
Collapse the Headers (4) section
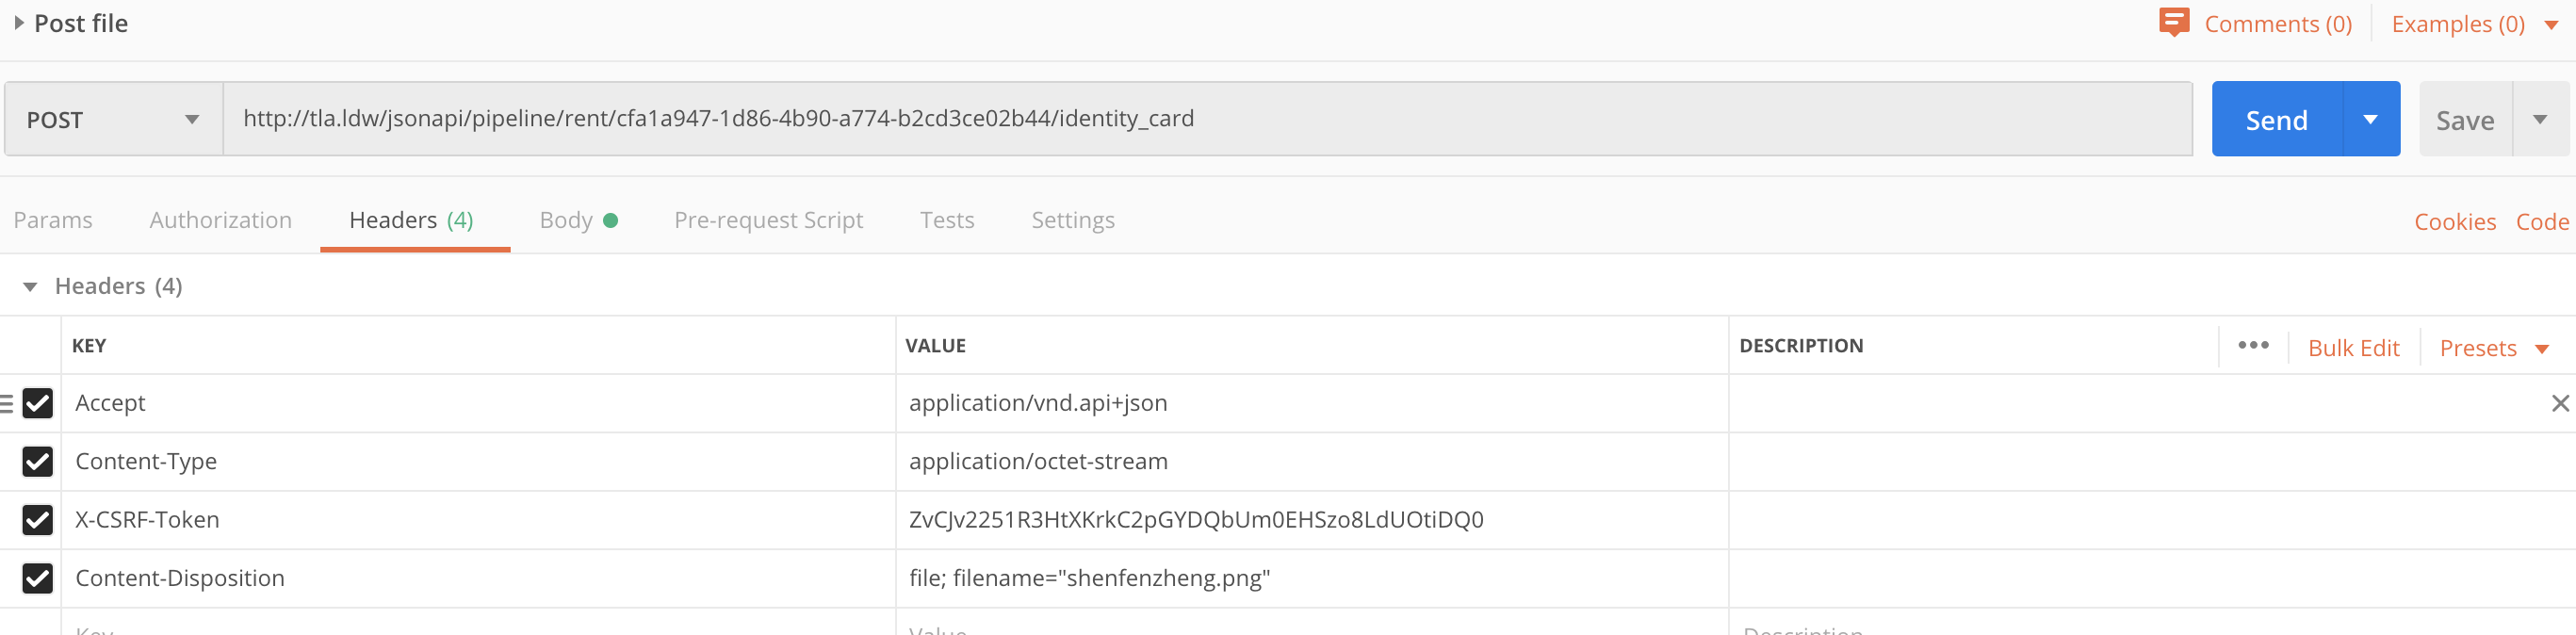point(30,287)
